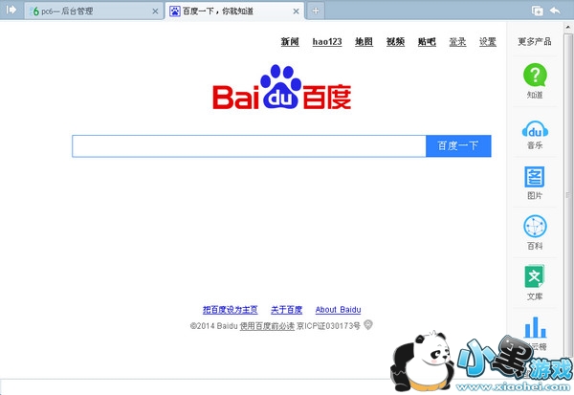
Task: Click the 登录 login link
Action: [457, 42]
